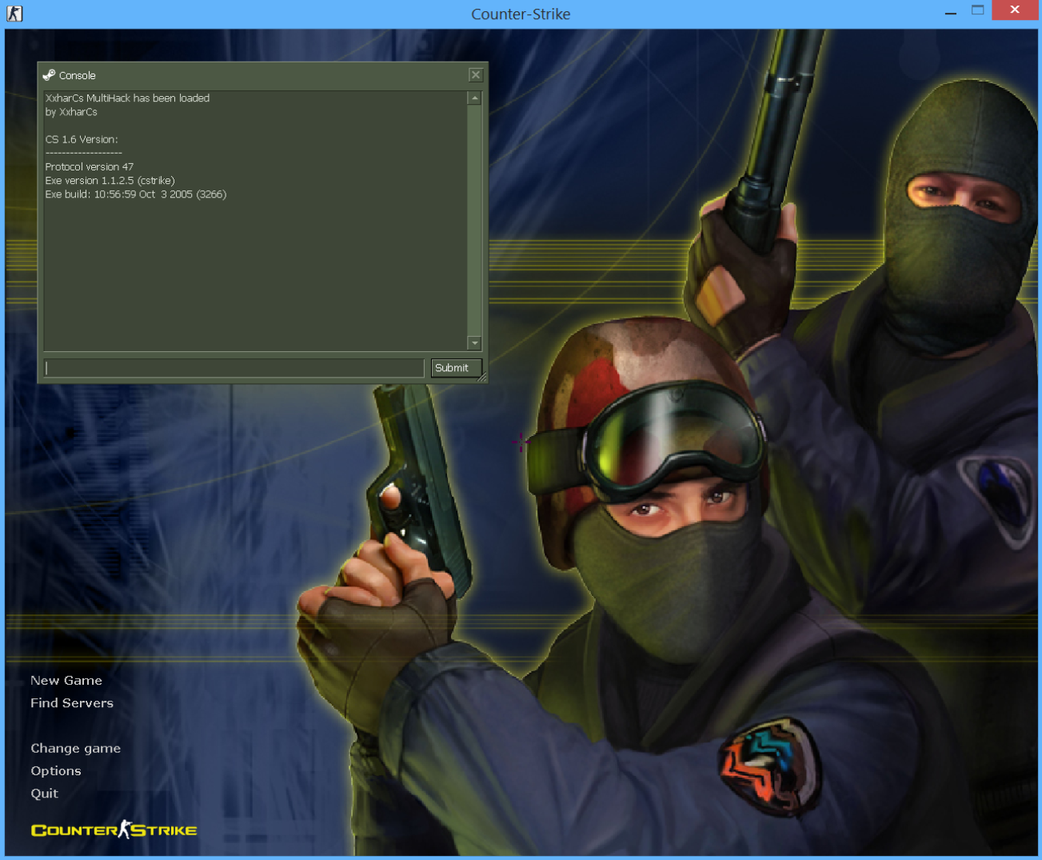Click the yellow Counter-Strike logo
Image resolution: width=1042 pixels, height=860 pixels.
click(x=114, y=830)
